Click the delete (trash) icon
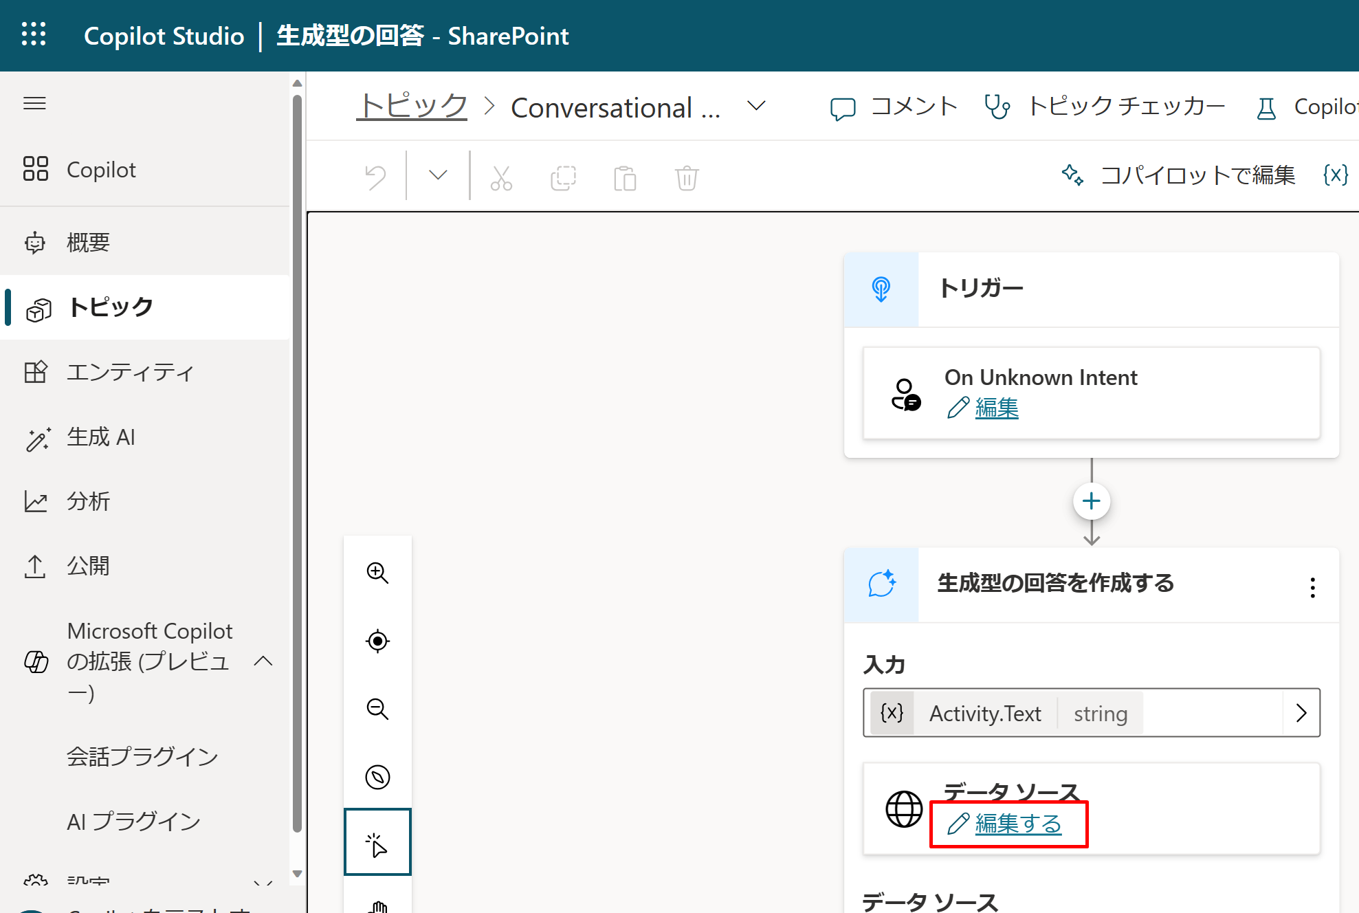 [x=685, y=177]
